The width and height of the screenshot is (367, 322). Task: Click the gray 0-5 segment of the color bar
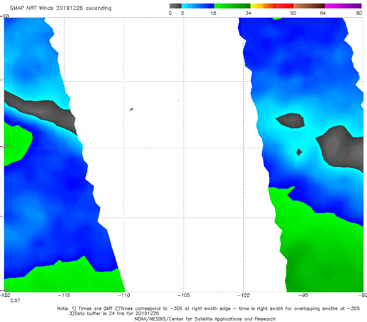point(176,6)
